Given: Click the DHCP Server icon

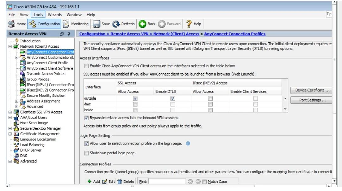Looking at the screenshot, I should tap(16, 150).
